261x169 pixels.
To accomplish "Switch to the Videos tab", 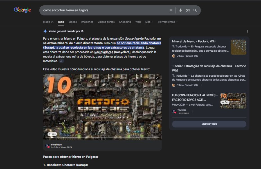I will pyautogui.click(x=73, y=22).
